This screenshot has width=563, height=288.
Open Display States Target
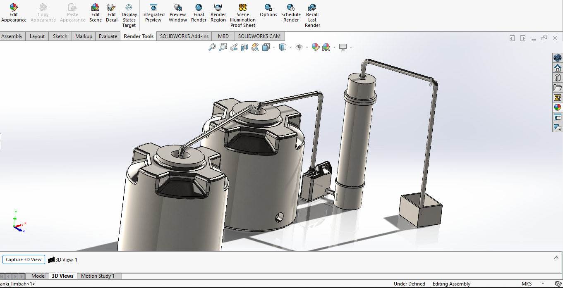(x=129, y=16)
